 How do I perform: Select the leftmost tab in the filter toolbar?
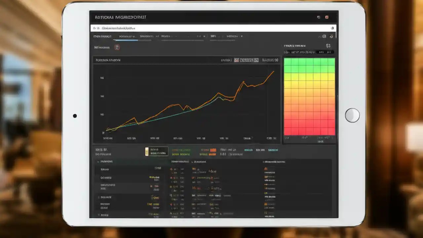(101, 36)
